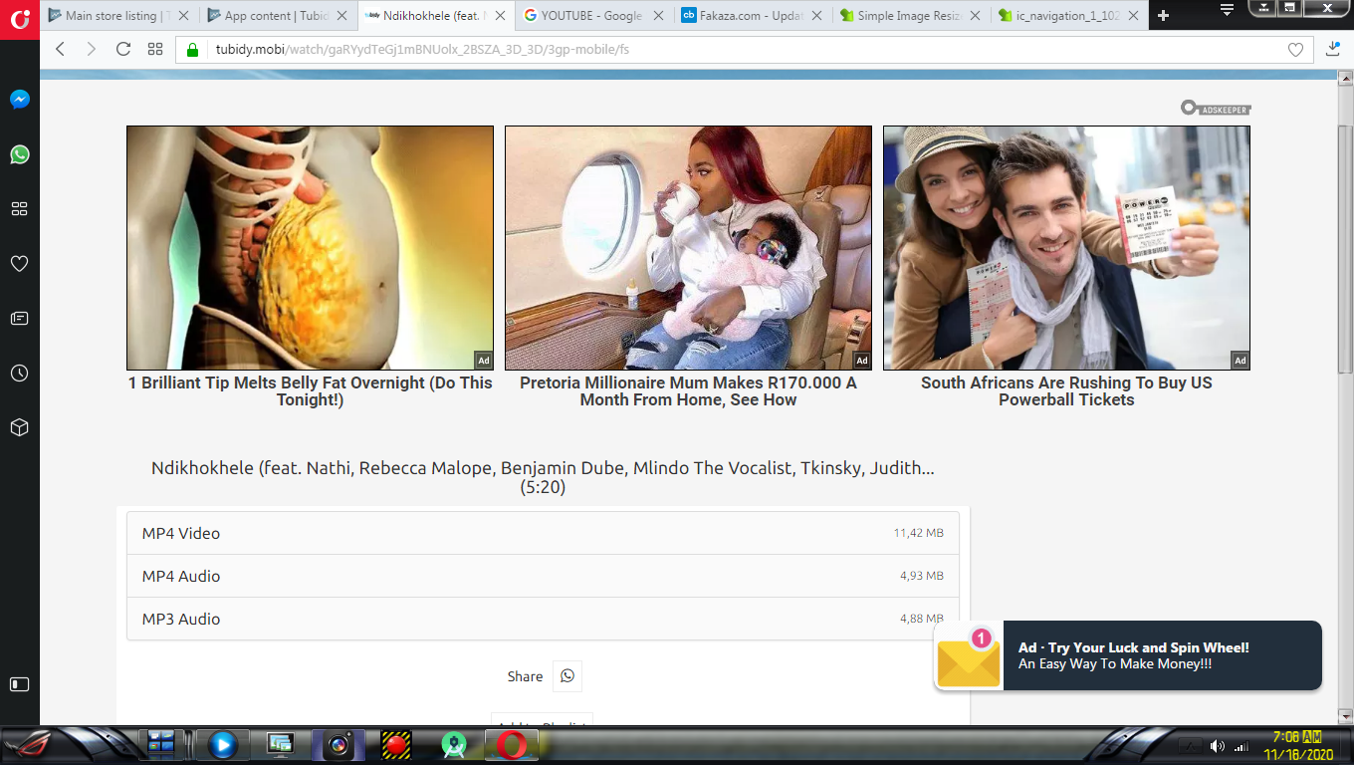Open a new tab with plus button
The image size is (1354, 765).
[x=1163, y=16]
